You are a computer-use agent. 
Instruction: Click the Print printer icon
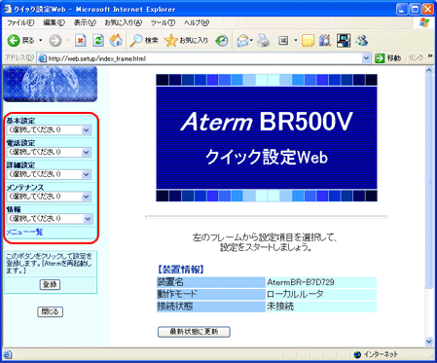point(264,41)
